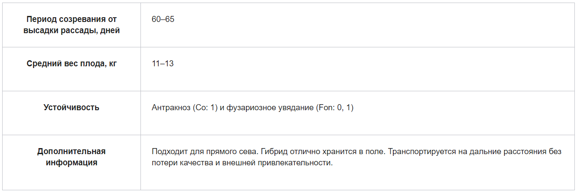Select the "Средний вес плода, кг" row header
Viewport: 577px width, 192px height.
(x=71, y=64)
